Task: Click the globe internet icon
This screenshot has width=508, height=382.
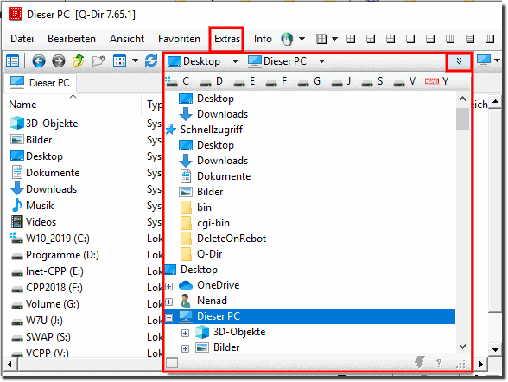Action: tap(287, 39)
